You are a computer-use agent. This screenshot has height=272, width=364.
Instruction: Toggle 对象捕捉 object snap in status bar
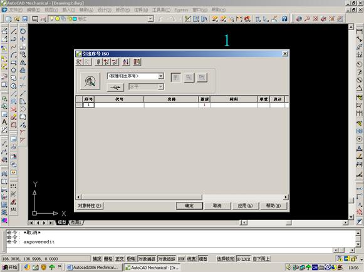click(x=147, y=259)
